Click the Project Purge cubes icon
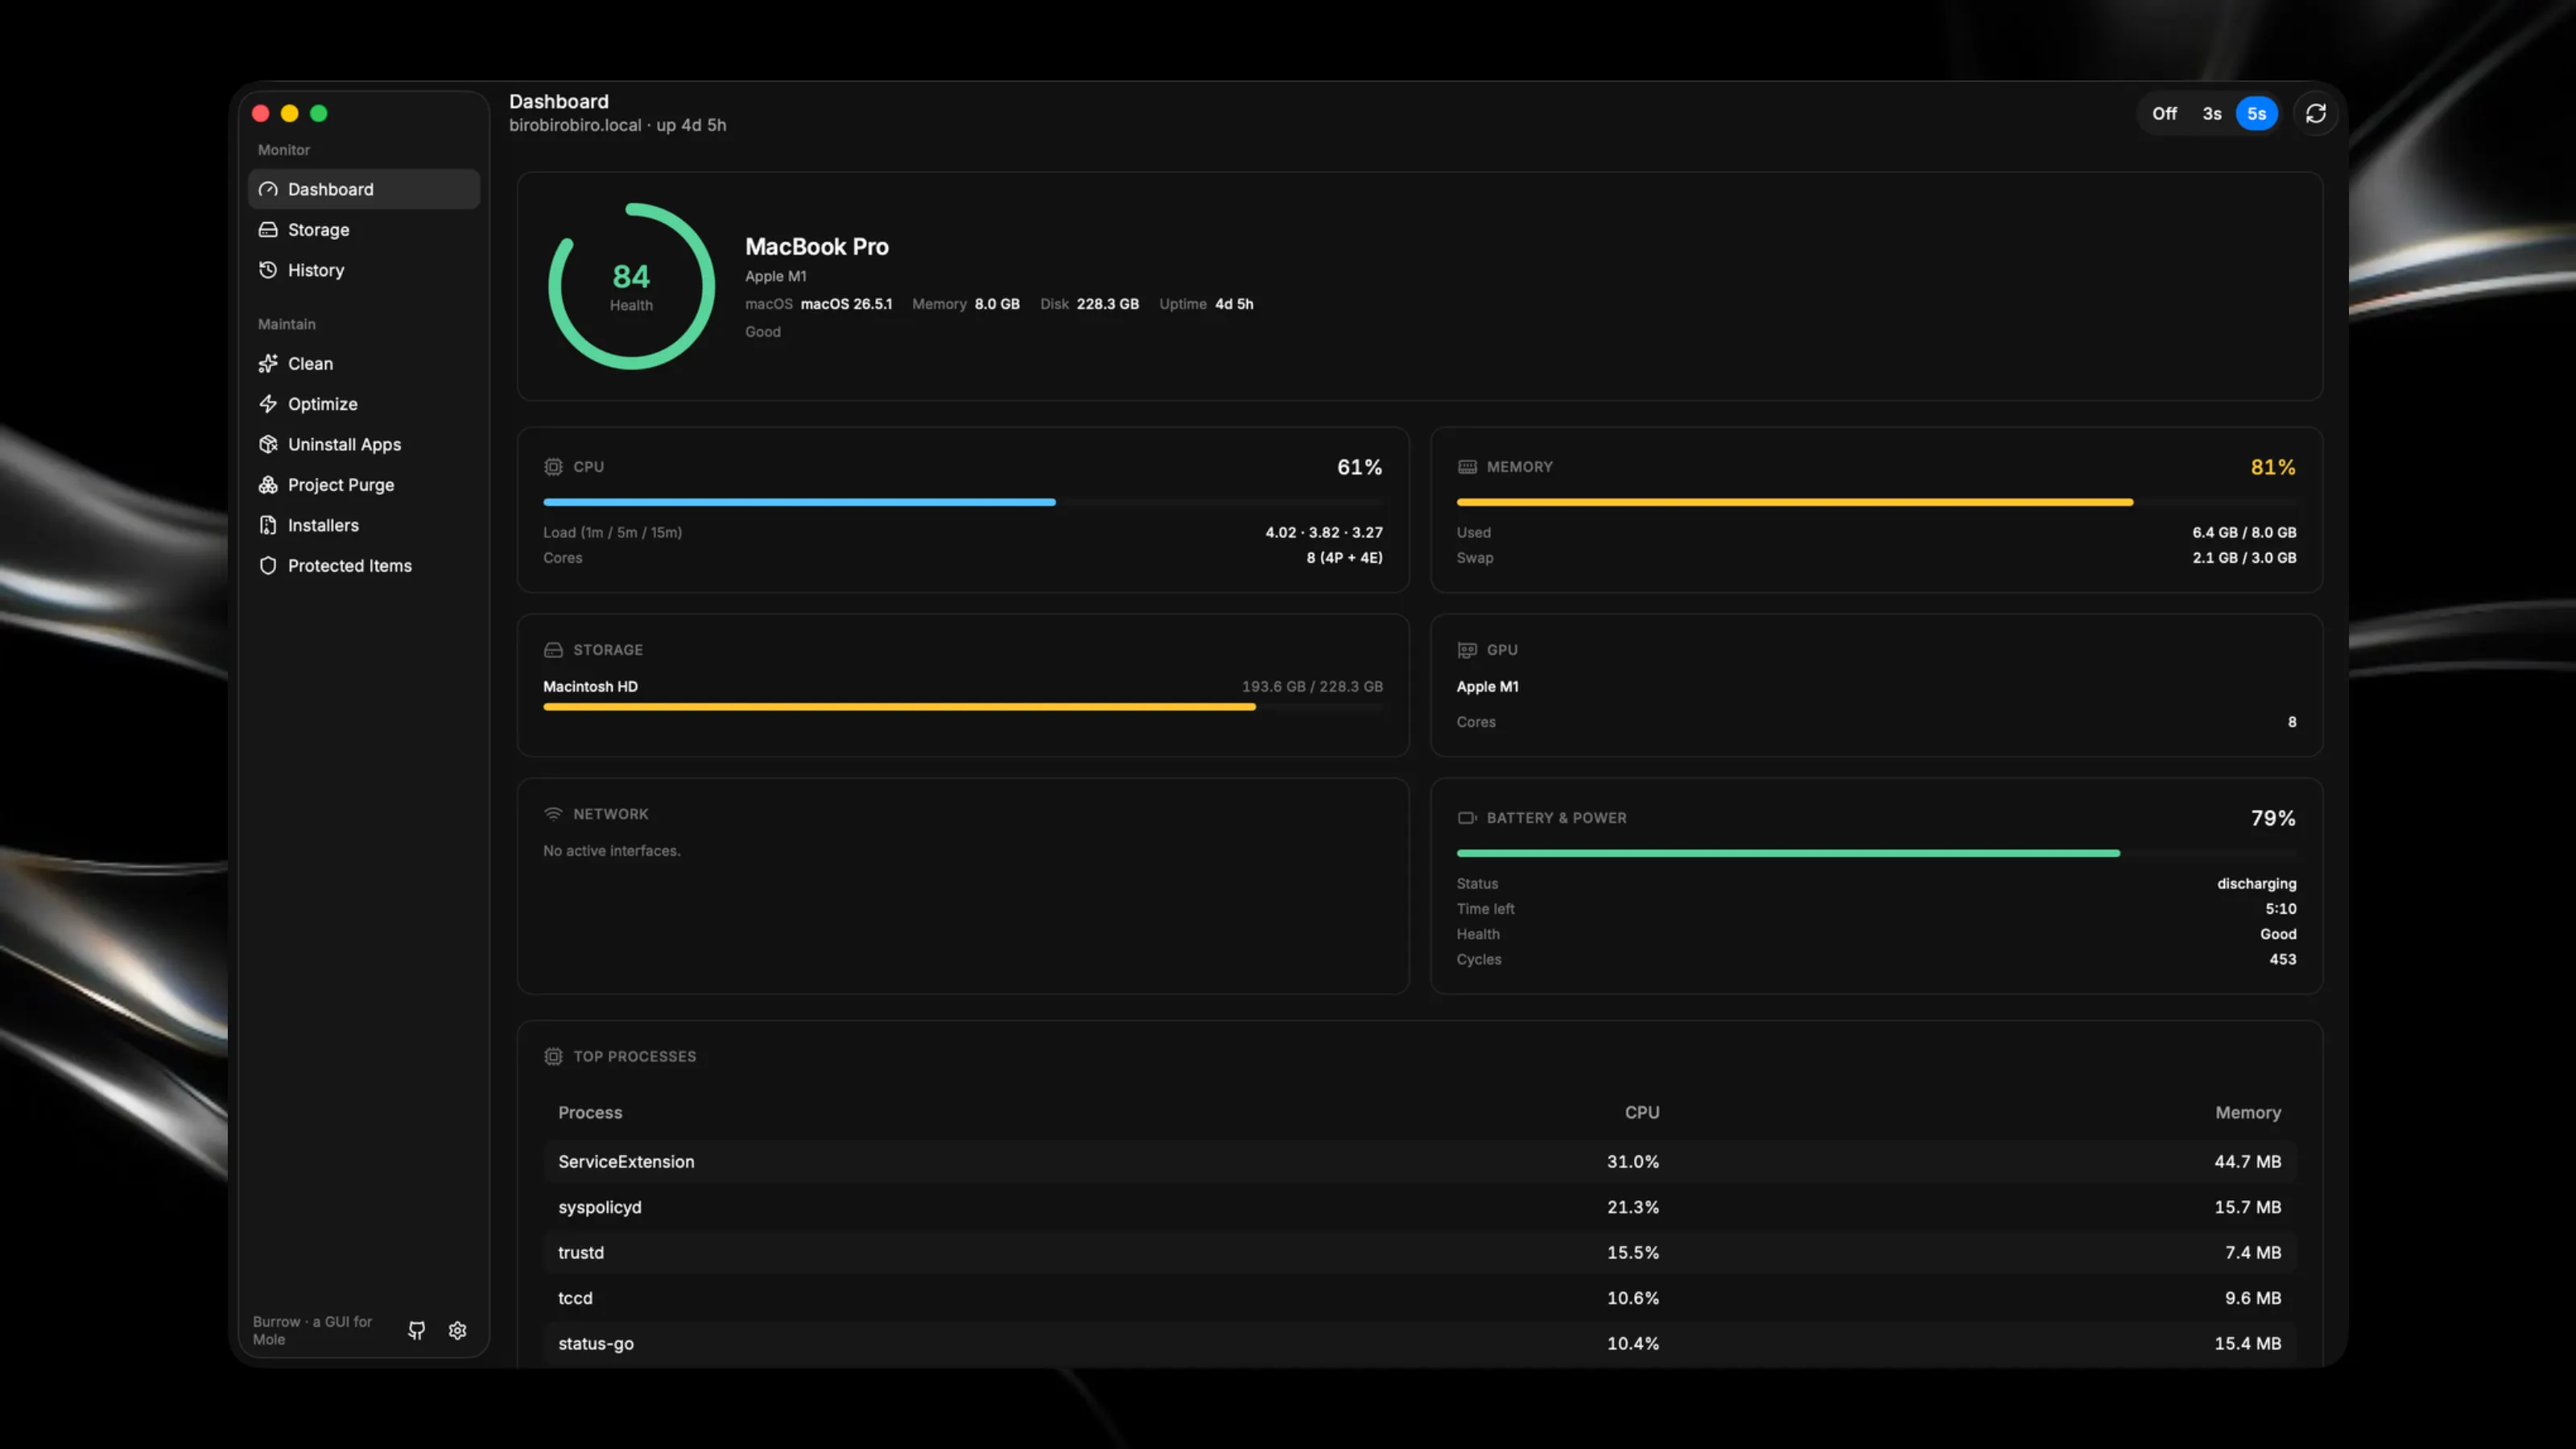 [x=268, y=485]
